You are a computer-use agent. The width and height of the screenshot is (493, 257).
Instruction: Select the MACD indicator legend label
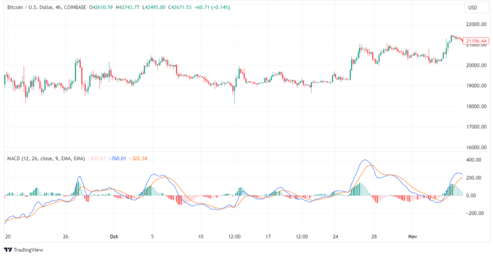[46, 158]
